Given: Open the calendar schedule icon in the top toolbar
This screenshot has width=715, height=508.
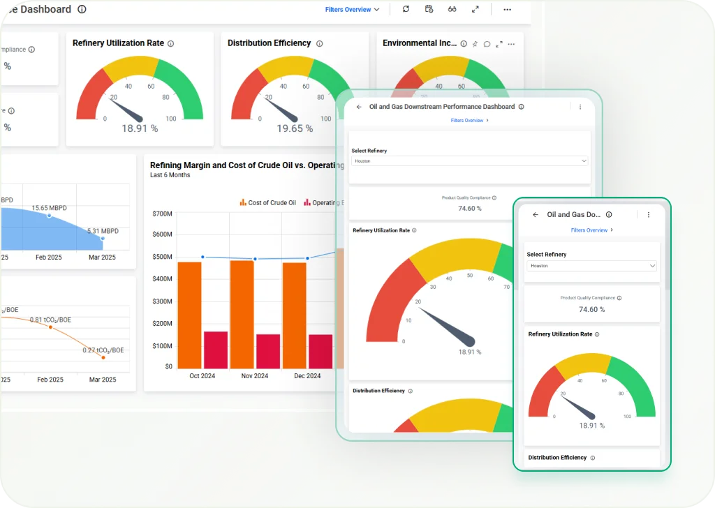Looking at the screenshot, I should [429, 9].
